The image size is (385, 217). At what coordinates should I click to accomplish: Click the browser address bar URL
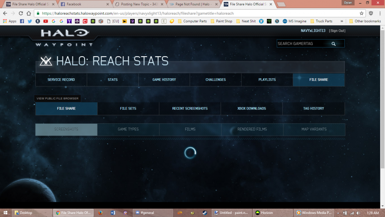click(138, 13)
